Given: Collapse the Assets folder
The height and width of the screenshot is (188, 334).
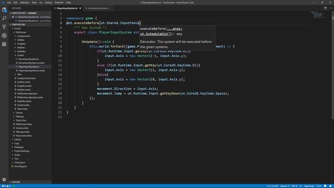Looking at the screenshot, I should pos(17,28).
